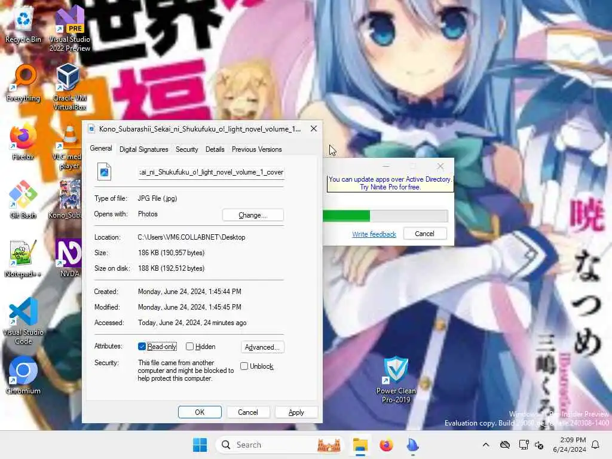Show hidden system tray icons
The width and height of the screenshot is (612, 459).
point(485,445)
